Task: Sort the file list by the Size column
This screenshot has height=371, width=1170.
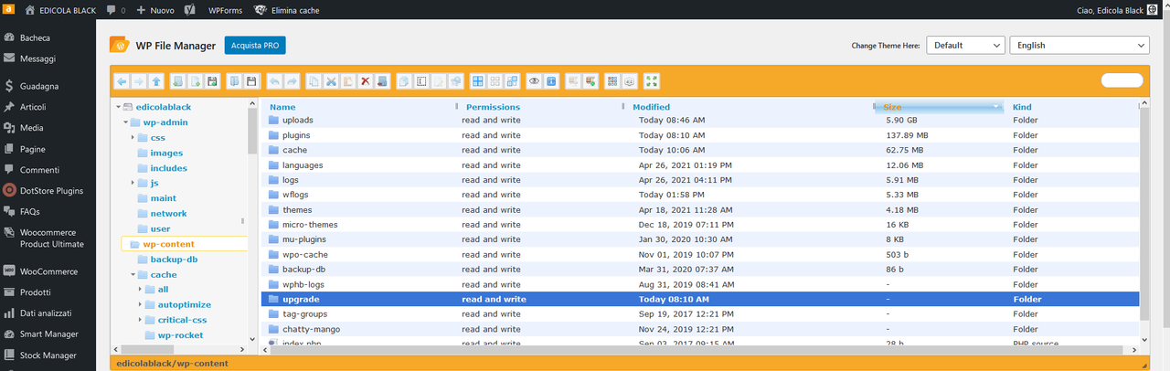Action: 940,107
